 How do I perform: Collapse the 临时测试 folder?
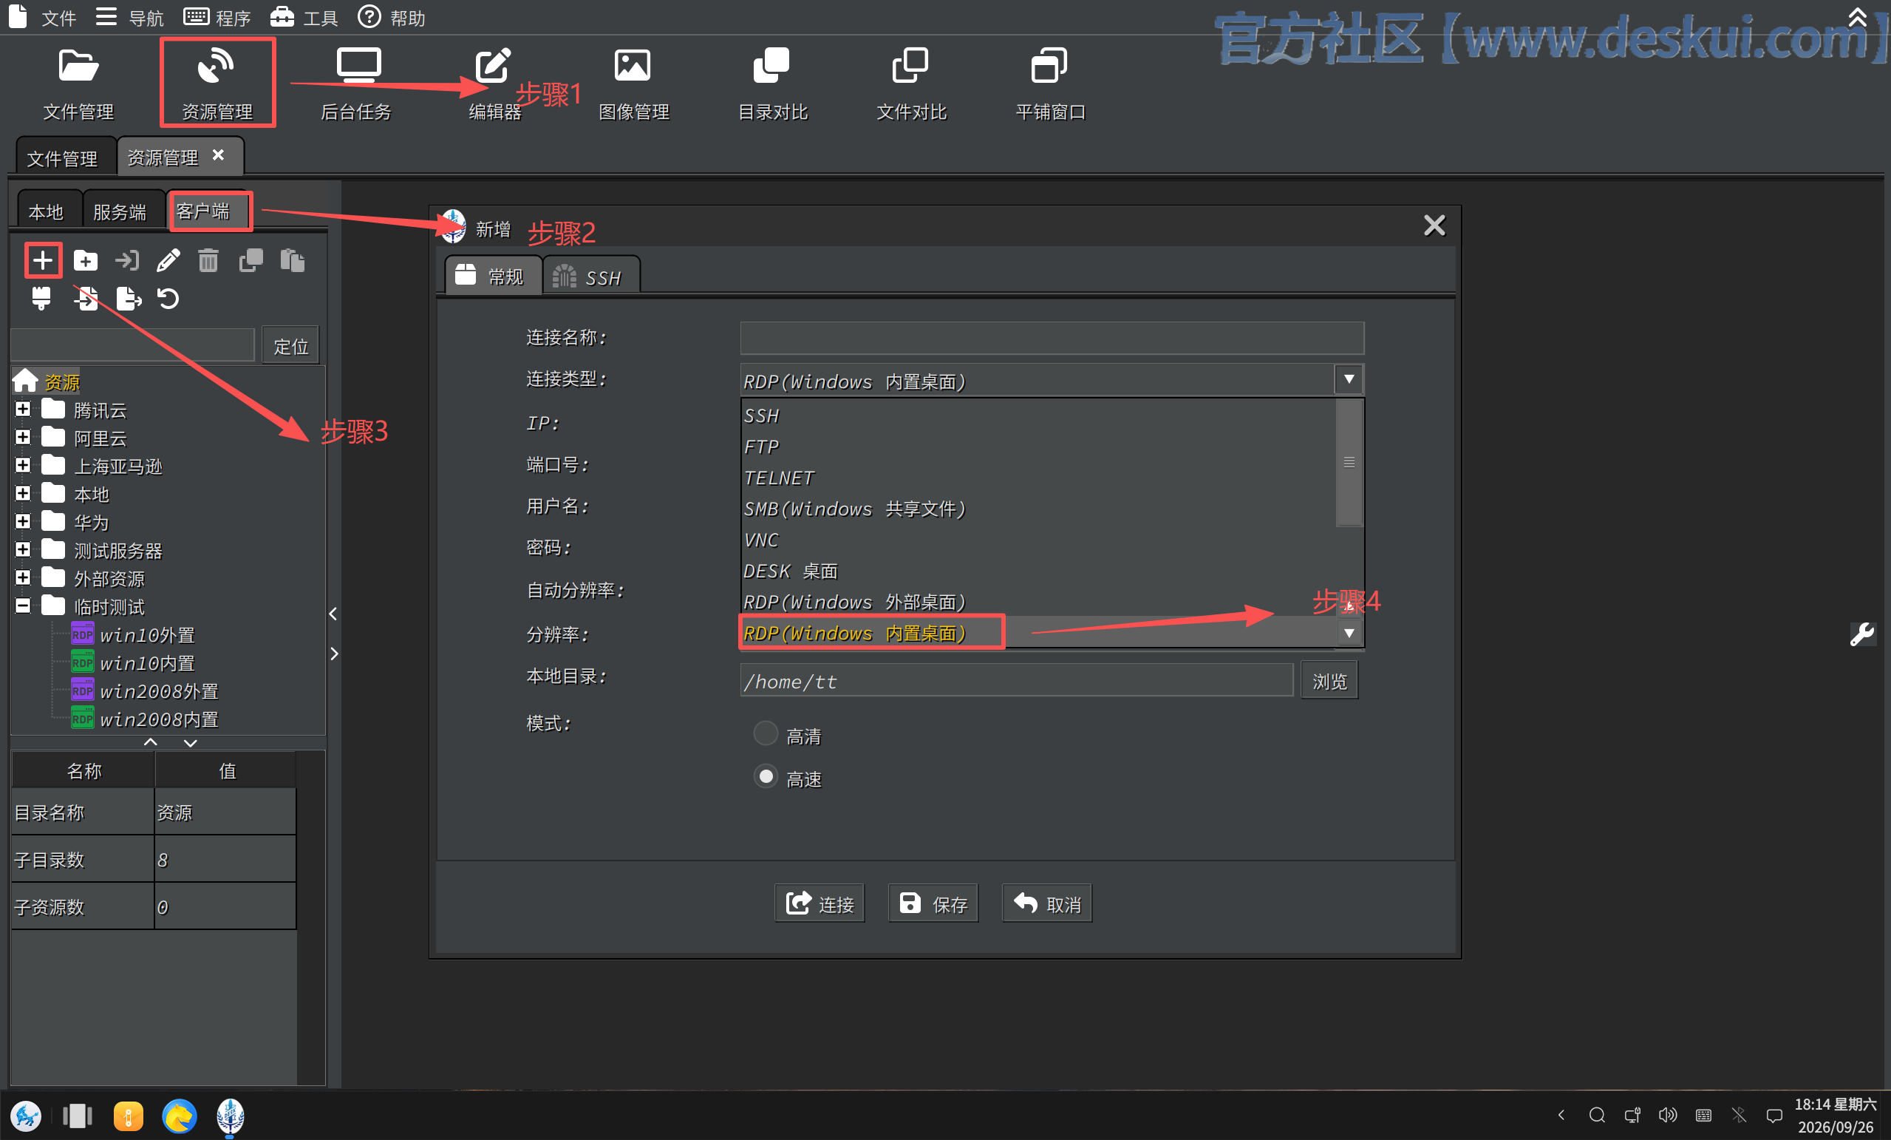point(23,606)
